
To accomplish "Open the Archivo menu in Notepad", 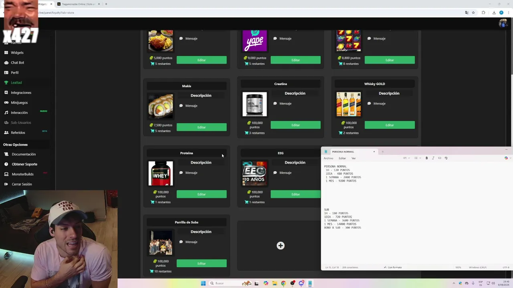I will coord(328,158).
